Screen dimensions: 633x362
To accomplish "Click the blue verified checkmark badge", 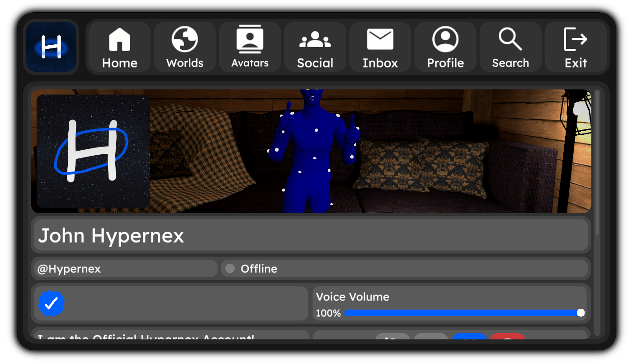I will (51, 303).
